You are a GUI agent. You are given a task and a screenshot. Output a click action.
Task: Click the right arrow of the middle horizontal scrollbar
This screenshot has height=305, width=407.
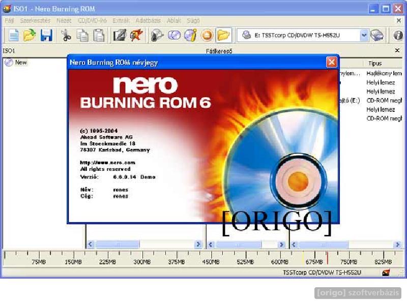point(281,245)
